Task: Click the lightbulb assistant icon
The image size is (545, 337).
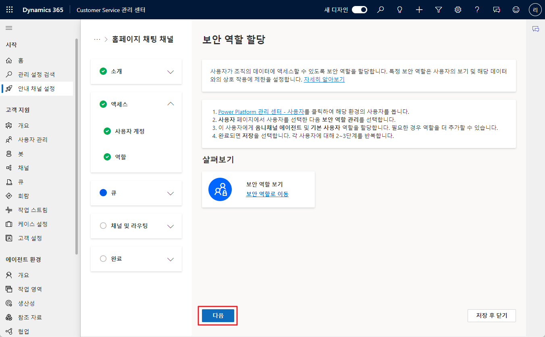Action: (x=400, y=10)
